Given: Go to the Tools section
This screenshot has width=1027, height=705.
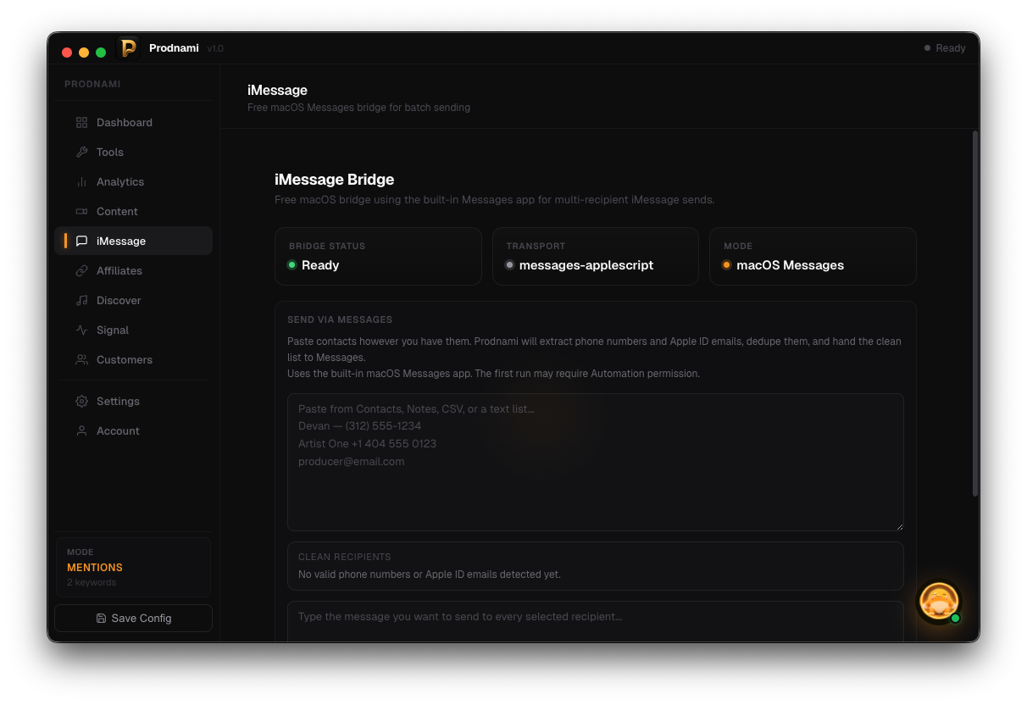Looking at the screenshot, I should coord(133,153).
